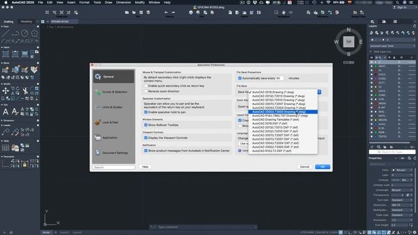Open the Modify menu
This screenshot has height=235, width=418.
pyautogui.click(x=140, y=3)
